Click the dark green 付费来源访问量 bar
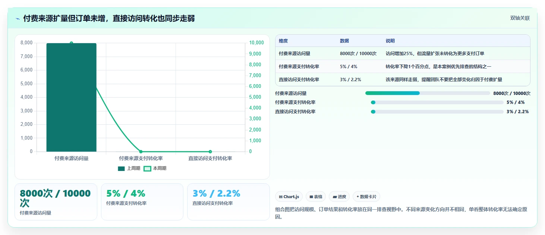 (71, 97)
